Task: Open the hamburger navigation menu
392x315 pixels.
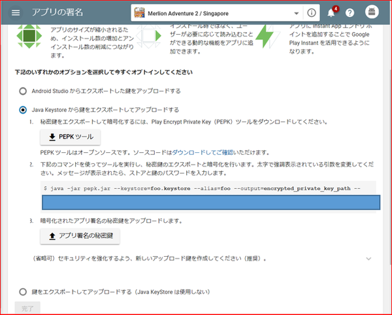Action: pos(16,12)
